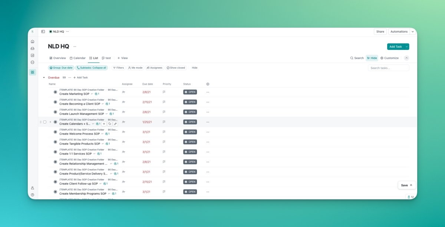The image size is (445, 227).
Task: Click the Save button
Action: click(405, 185)
